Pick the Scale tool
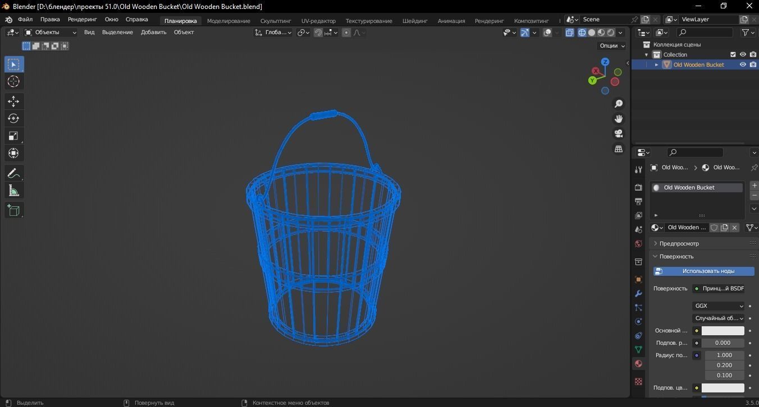Screen dimensions: 759x407 [x=13, y=136]
